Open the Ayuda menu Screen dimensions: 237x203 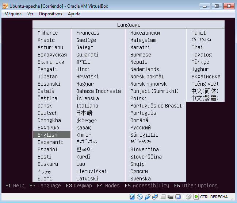(74, 14)
